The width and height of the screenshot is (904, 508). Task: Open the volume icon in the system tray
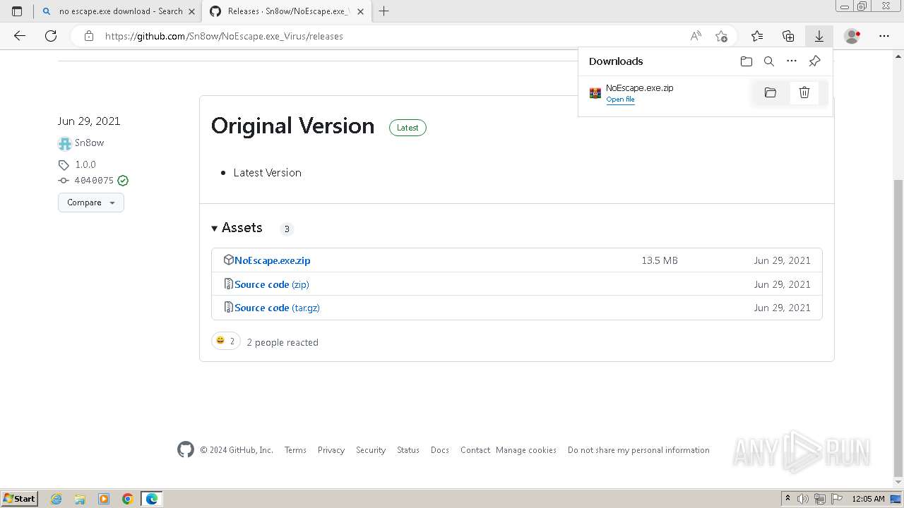click(804, 499)
